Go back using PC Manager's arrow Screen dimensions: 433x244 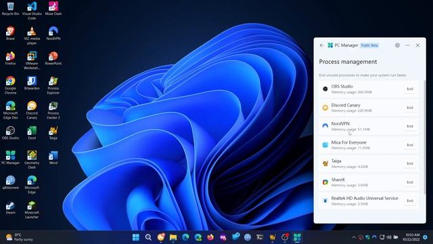pyautogui.click(x=322, y=45)
